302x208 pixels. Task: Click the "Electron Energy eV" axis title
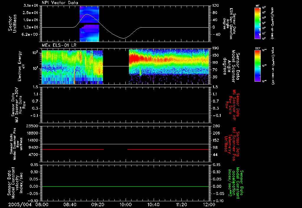21,66
